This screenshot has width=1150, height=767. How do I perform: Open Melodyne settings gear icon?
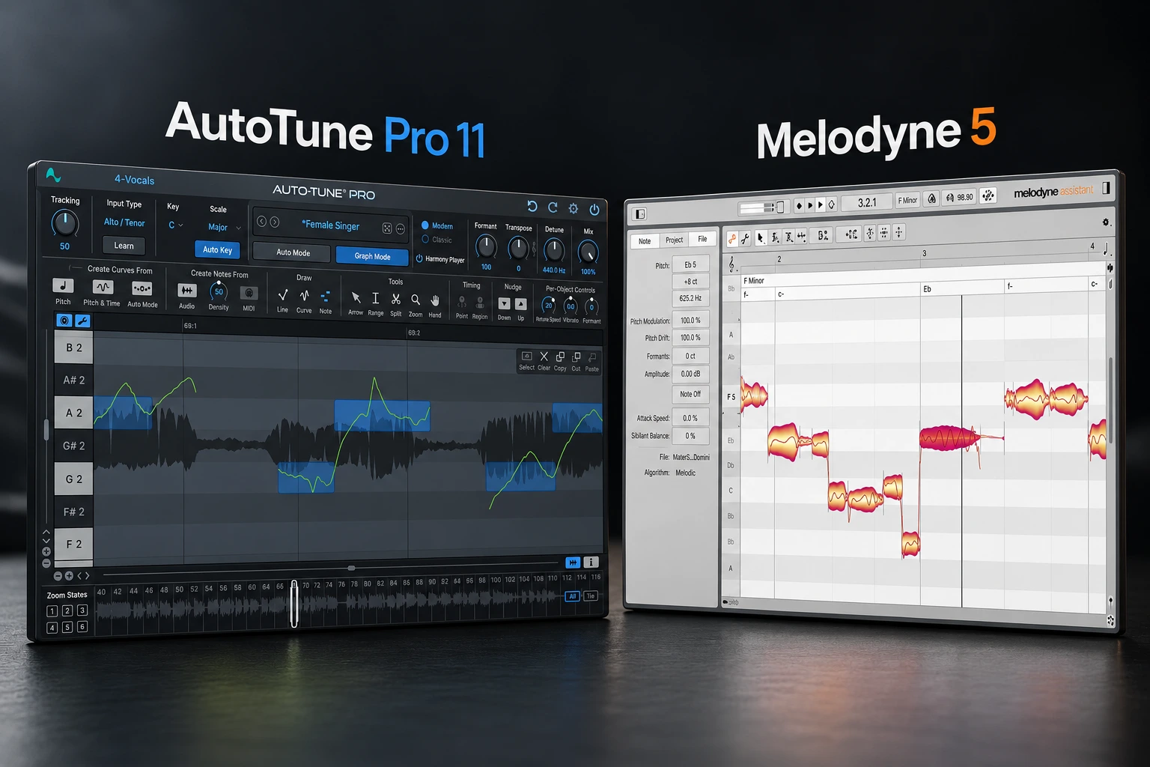click(x=1106, y=222)
